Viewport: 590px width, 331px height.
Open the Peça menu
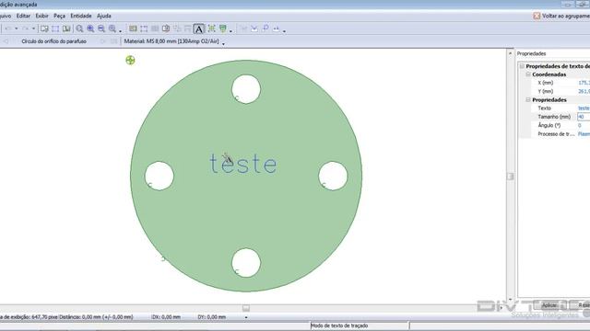click(x=59, y=16)
